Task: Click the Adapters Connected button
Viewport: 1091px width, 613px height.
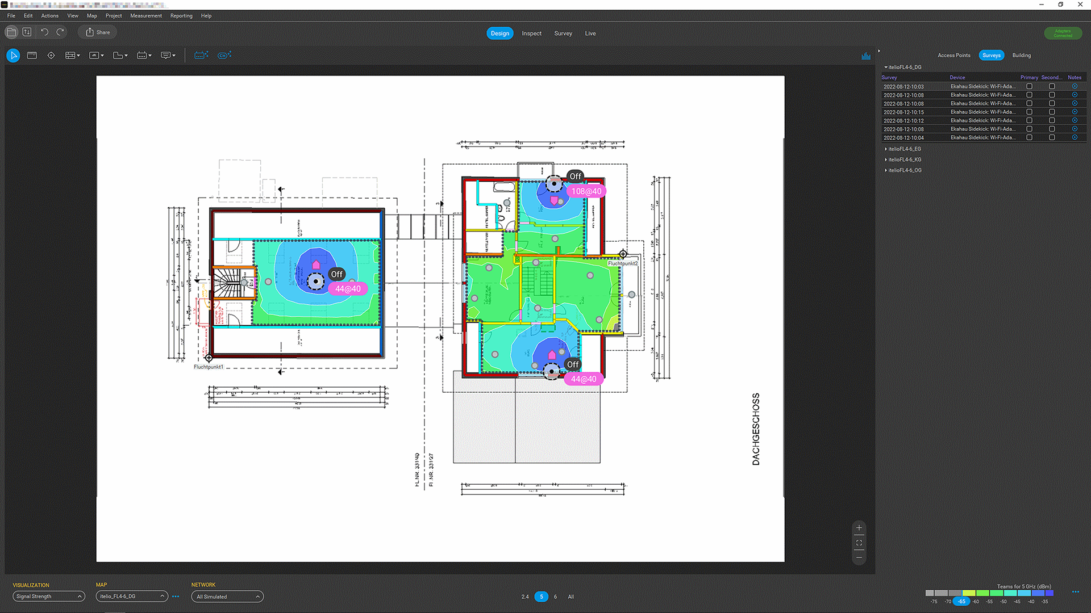Action: (1063, 33)
